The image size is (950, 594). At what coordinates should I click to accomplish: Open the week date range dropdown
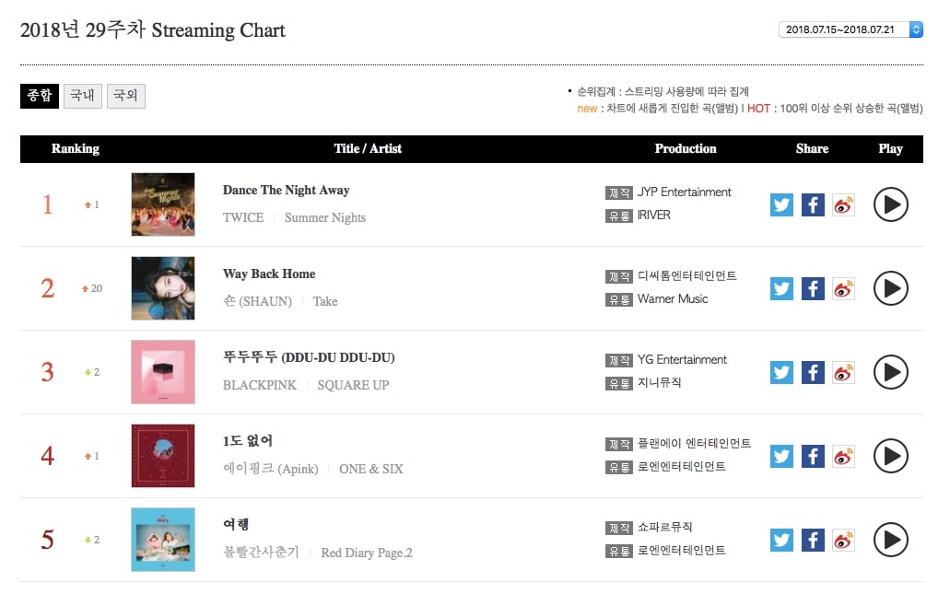[x=850, y=29]
